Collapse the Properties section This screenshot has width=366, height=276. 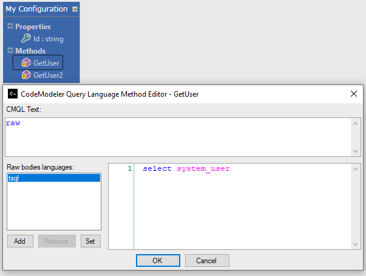pyautogui.click(x=10, y=27)
